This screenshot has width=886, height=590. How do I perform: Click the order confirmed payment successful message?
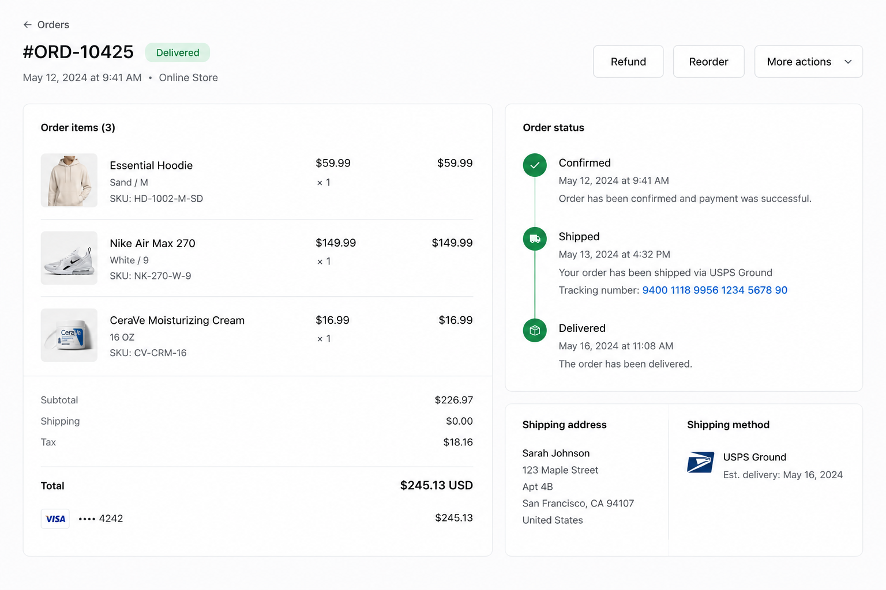[685, 199]
